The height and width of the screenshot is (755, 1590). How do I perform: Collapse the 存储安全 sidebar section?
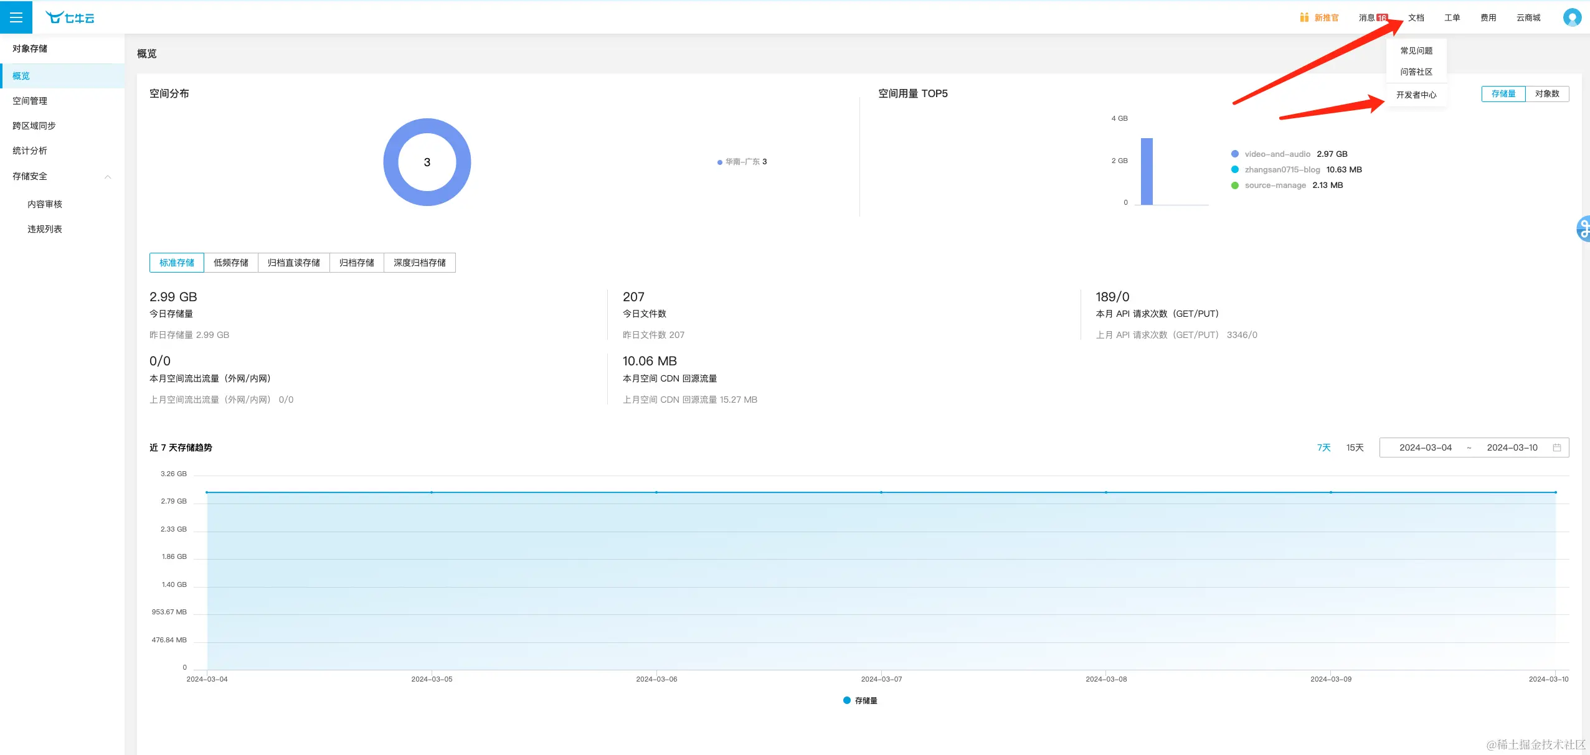click(108, 177)
